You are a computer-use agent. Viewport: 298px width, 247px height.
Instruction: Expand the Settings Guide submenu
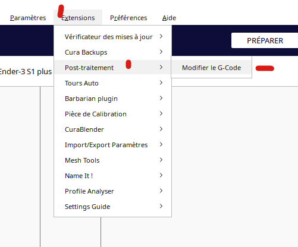[x=112, y=207]
